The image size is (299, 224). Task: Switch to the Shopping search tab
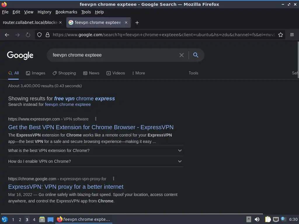(x=64, y=73)
